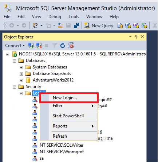Screen dimensions: 158x163
Task: Click the Analysis Services MDX Query icon
Action: pos(128,25)
